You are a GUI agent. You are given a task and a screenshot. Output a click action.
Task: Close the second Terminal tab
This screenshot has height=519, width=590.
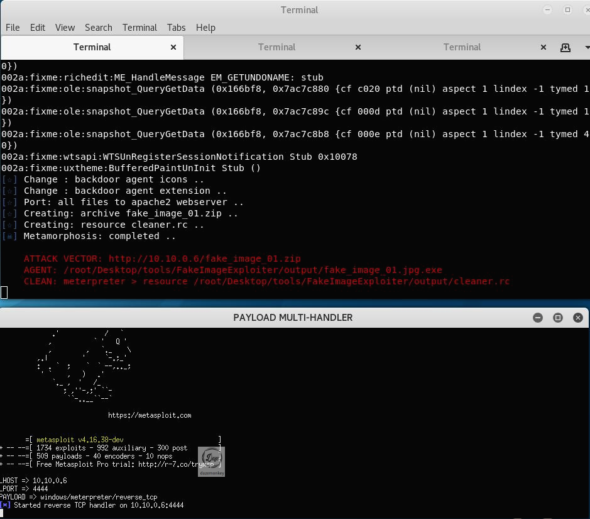[358, 47]
